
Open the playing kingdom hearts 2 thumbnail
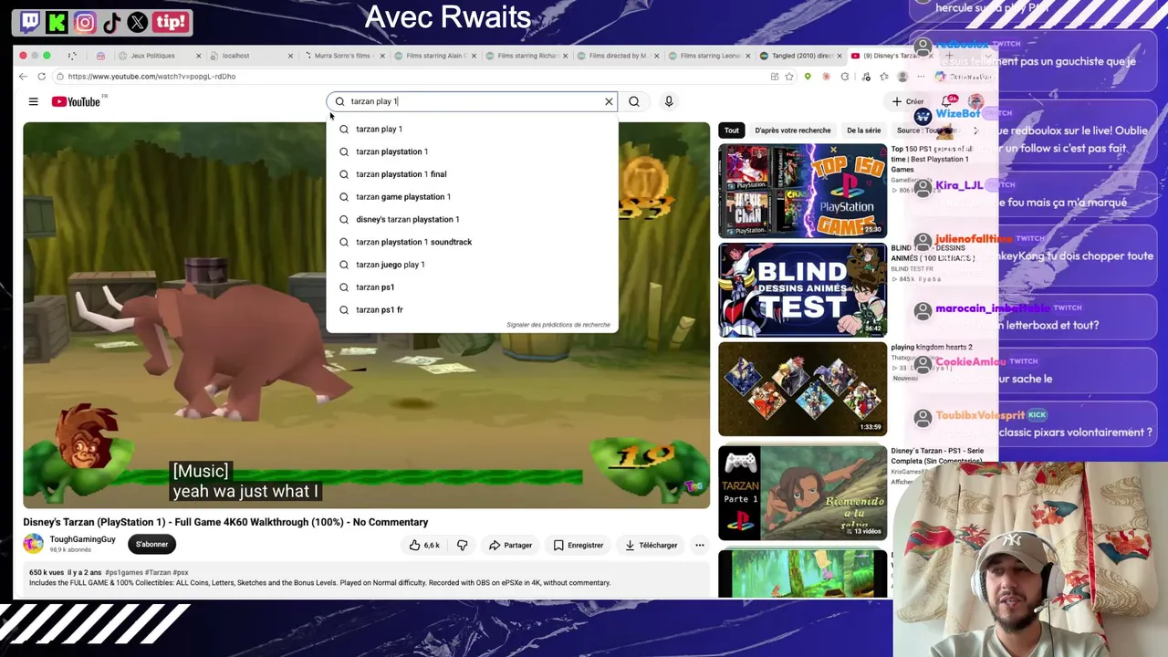point(803,390)
